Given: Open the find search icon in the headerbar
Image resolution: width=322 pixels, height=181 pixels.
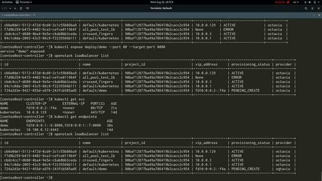Looking at the screenshot, I should click(306, 9).
